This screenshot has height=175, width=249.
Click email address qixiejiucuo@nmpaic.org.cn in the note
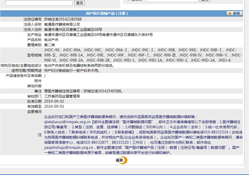pos(67,122)
